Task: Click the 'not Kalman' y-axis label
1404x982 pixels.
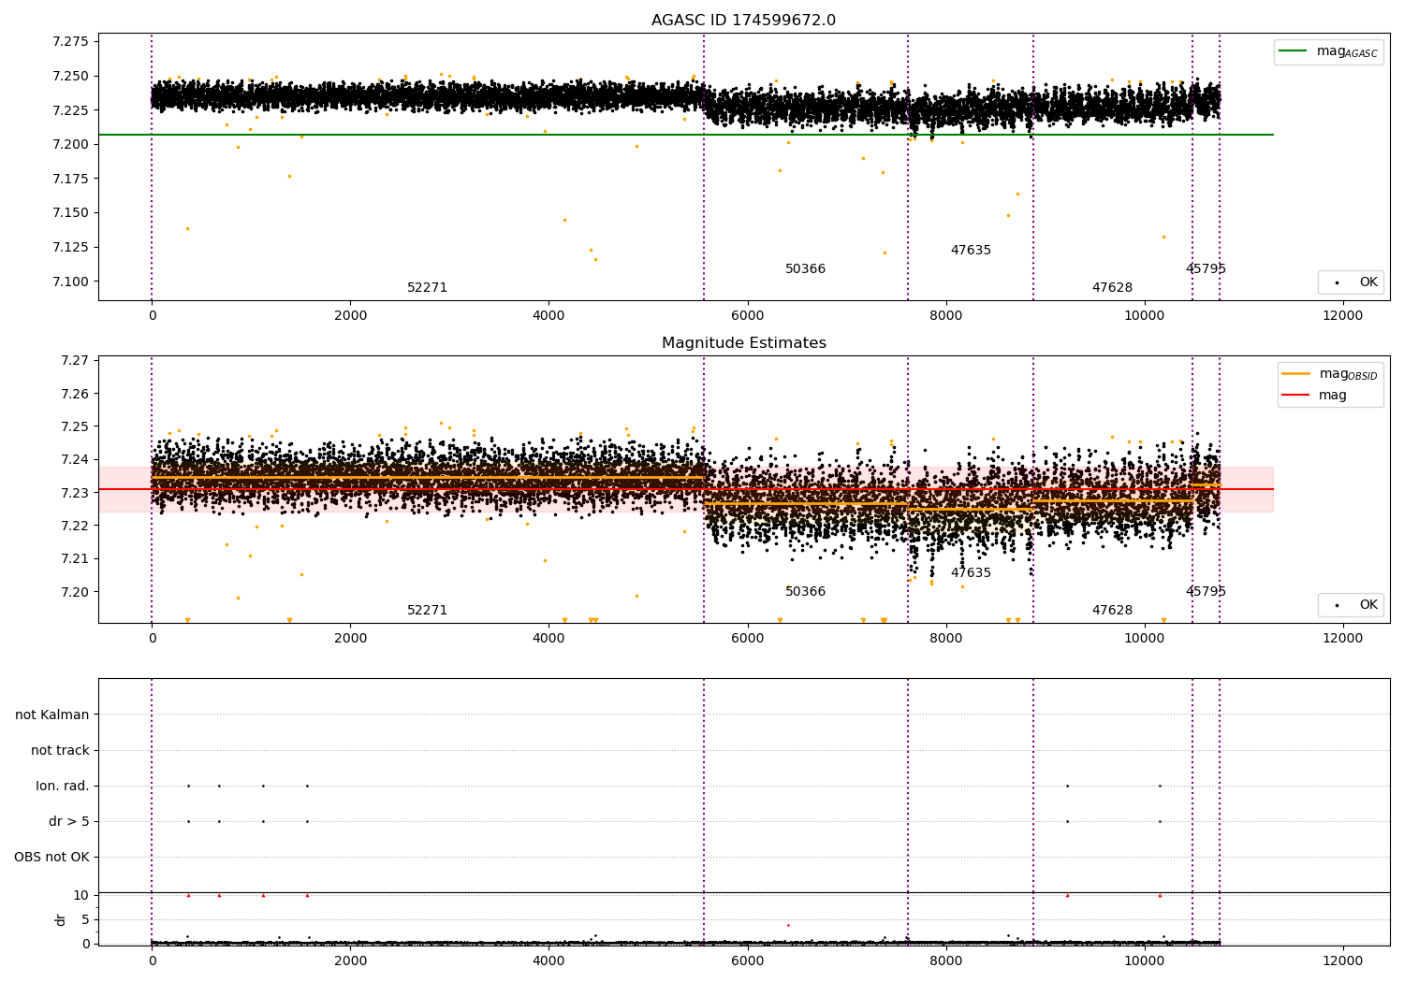Action: point(52,715)
